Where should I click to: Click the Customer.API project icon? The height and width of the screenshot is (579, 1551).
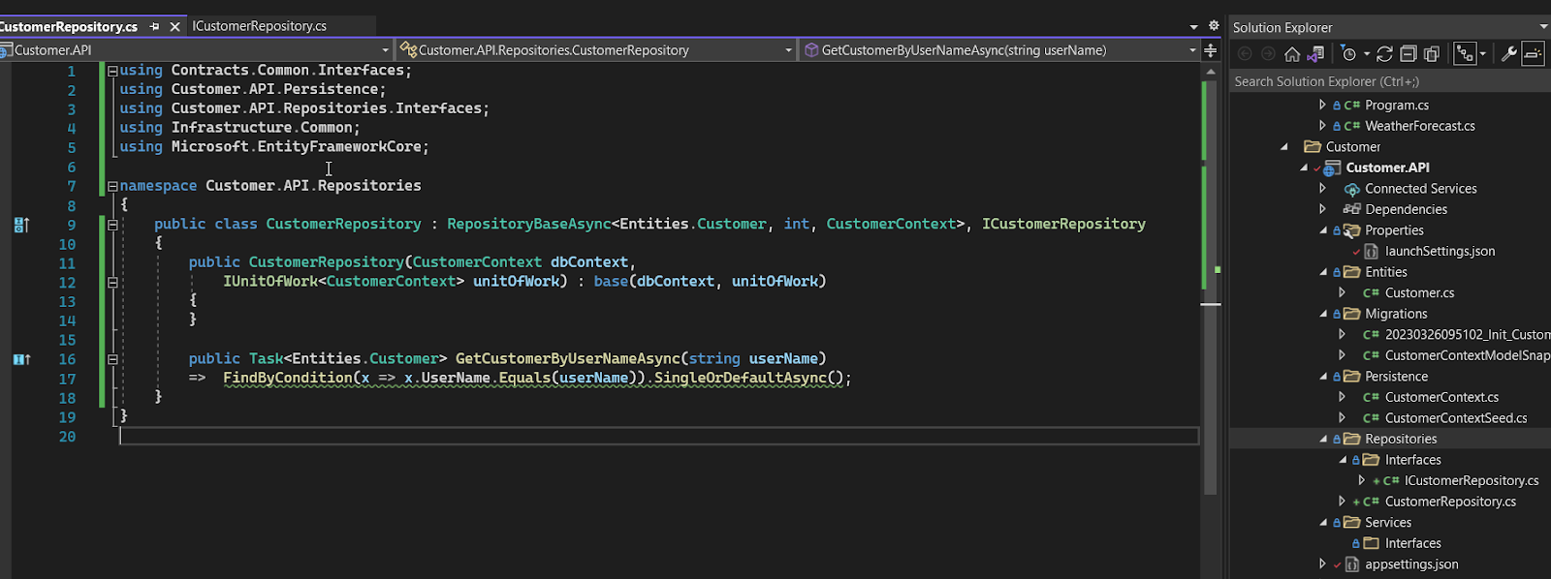[x=1332, y=168]
